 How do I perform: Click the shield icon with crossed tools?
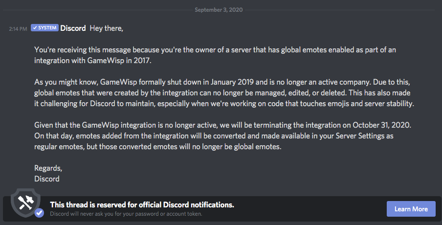click(x=24, y=201)
